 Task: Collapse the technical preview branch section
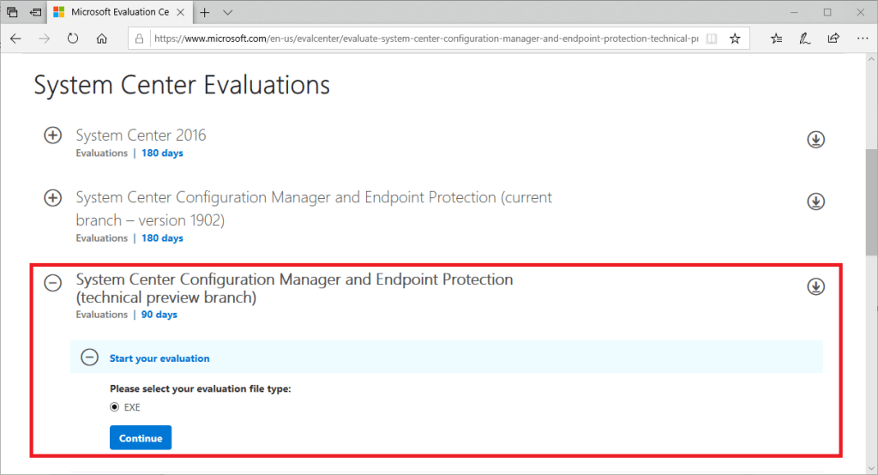click(53, 283)
